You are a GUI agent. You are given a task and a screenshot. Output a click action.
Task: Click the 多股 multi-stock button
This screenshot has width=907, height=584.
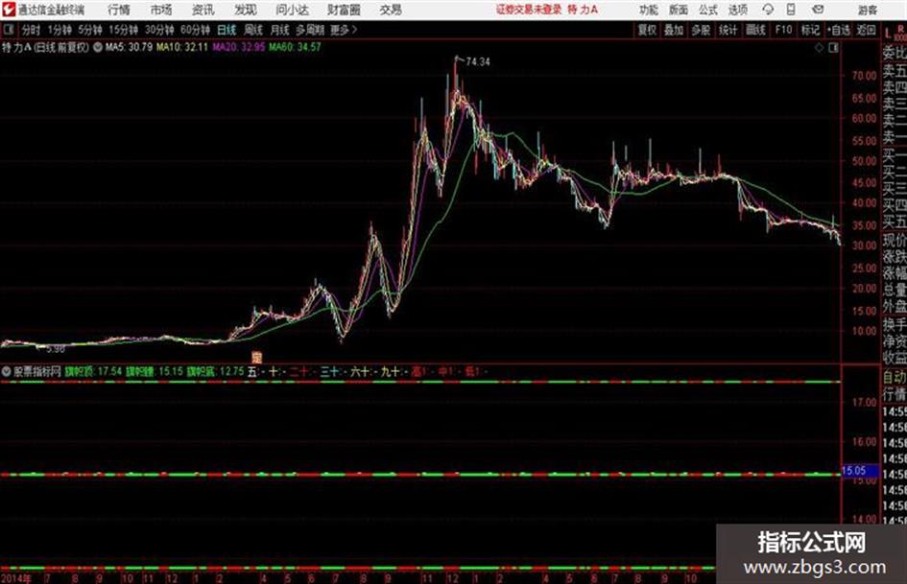click(701, 30)
